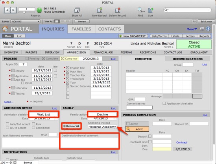Viewport: 216px width, 164px height.
Task: Click the blue help question icon
Action: tap(208, 29)
